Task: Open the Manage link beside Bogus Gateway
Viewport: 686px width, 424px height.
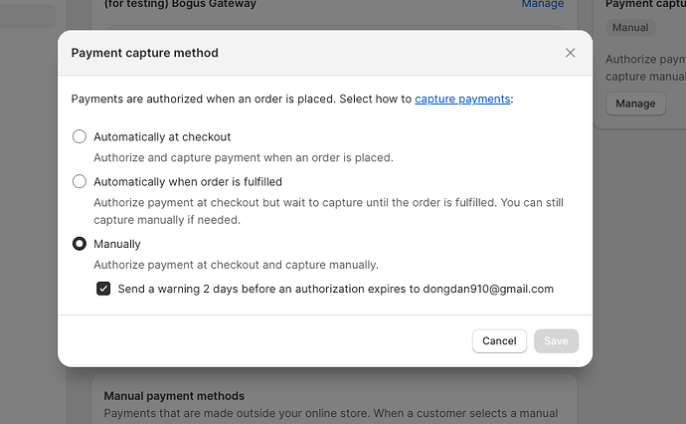Action: pos(541,4)
